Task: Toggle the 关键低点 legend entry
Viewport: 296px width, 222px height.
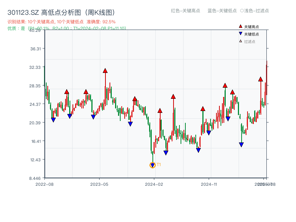Action: pyautogui.click(x=249, y=34)
